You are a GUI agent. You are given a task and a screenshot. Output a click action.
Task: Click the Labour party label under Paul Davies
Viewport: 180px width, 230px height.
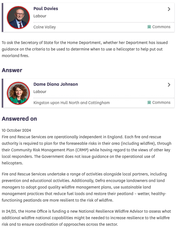pos(40,16)
